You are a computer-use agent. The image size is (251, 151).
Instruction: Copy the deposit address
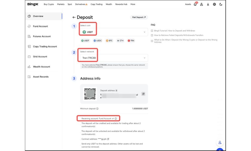pyautogui.click(x=143, y=94)
